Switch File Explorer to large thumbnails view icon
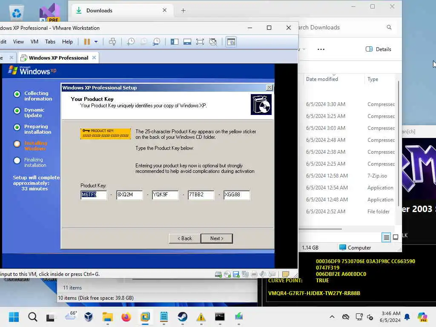 [396, 238]
